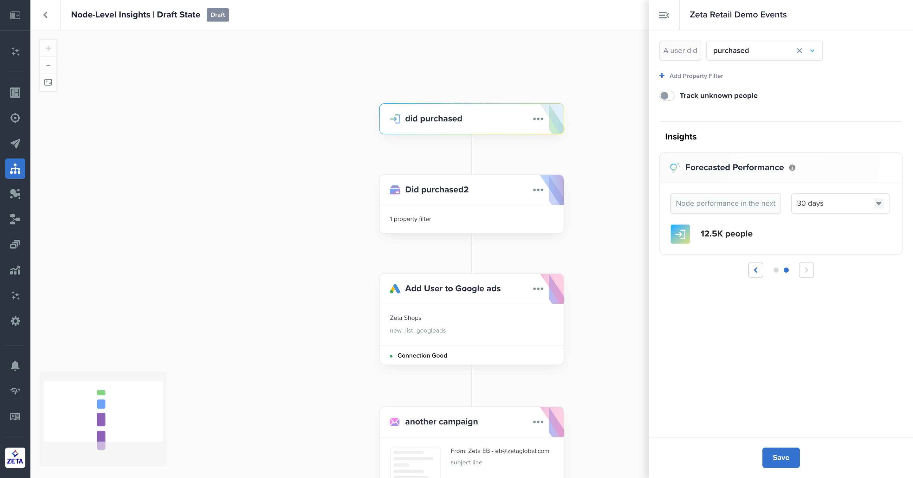Click the Save button
The image size is (913, 478).
[780, 457]
